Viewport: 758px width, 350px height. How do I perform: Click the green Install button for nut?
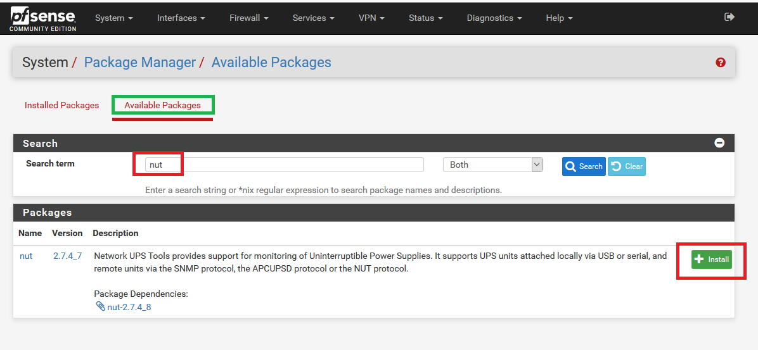tap(712, 259)
